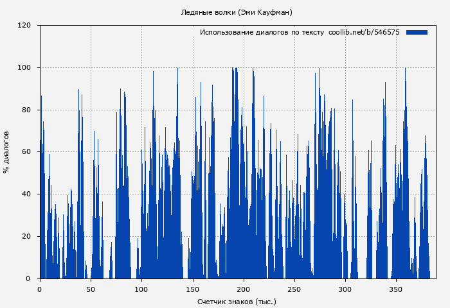Click the 300 tick on the x-axis
450x308 pixels.
pyautogui.click(x=345, y=288)
